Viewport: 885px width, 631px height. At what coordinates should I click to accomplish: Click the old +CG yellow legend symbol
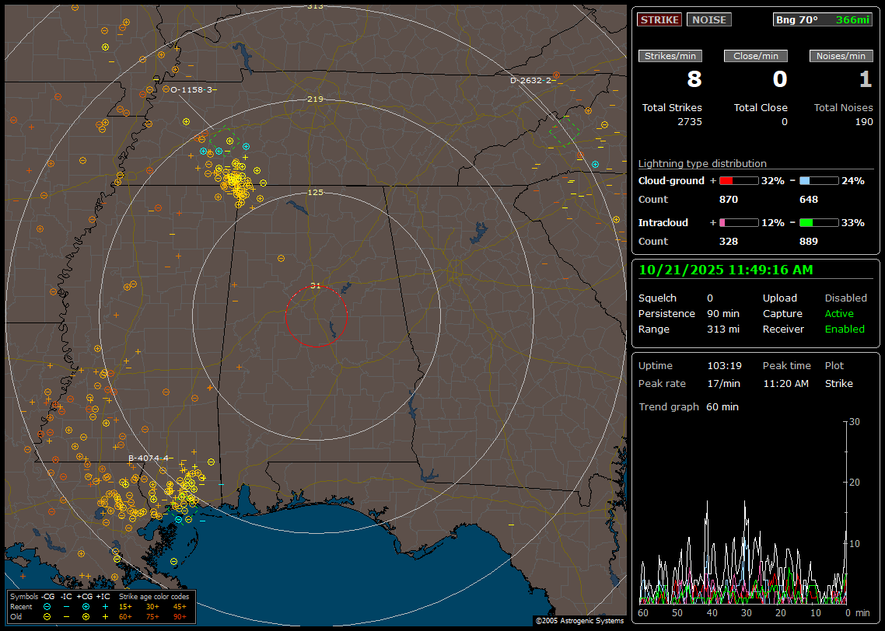(86, 615)
